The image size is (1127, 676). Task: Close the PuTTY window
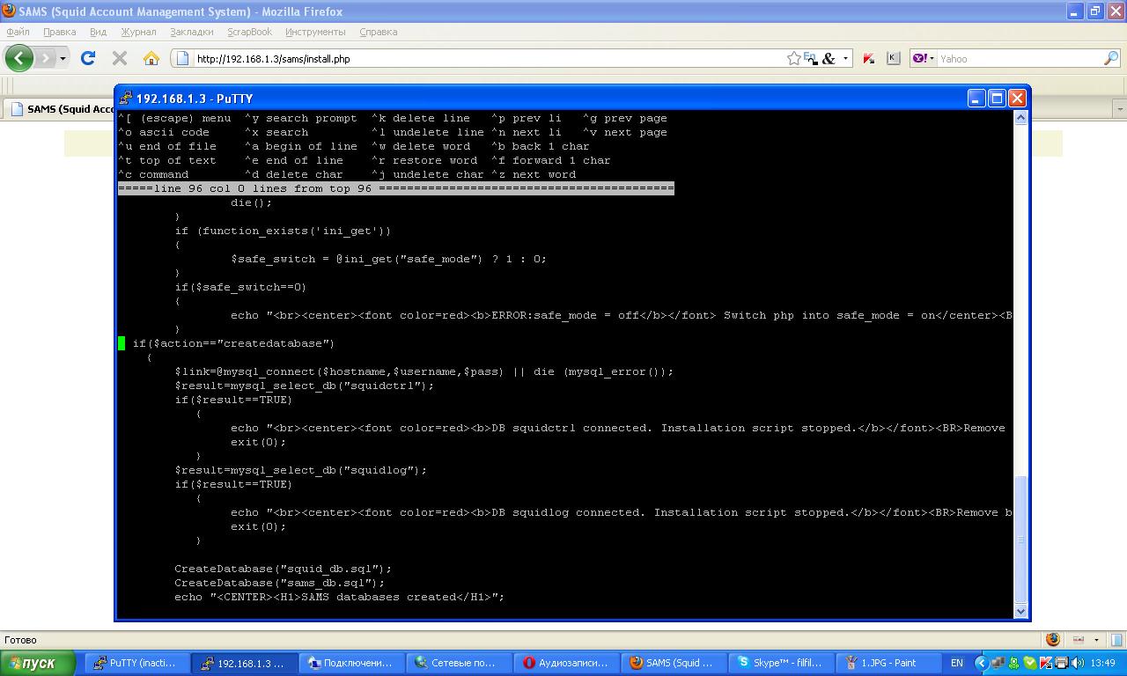pos(1017,98)
